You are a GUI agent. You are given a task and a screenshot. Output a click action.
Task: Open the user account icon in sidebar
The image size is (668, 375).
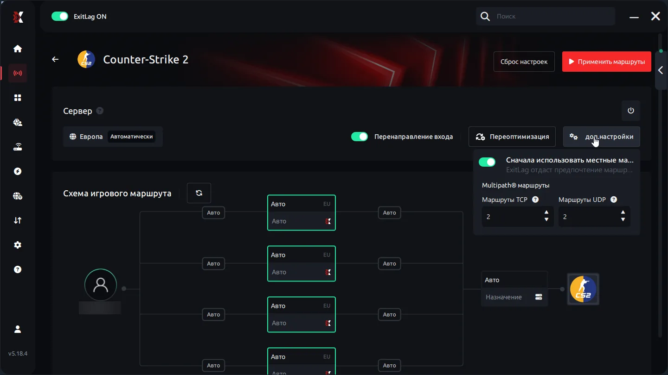18,329
